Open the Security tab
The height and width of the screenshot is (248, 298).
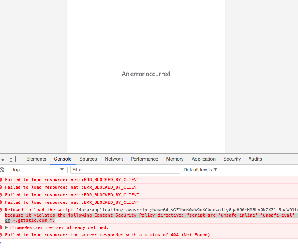coord(232,159)
